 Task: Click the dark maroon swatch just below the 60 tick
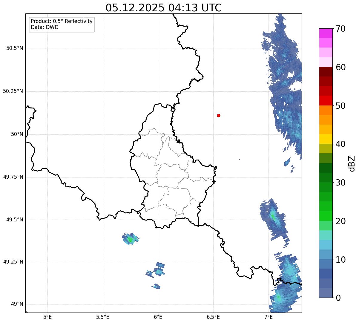(x=326, y=72)
